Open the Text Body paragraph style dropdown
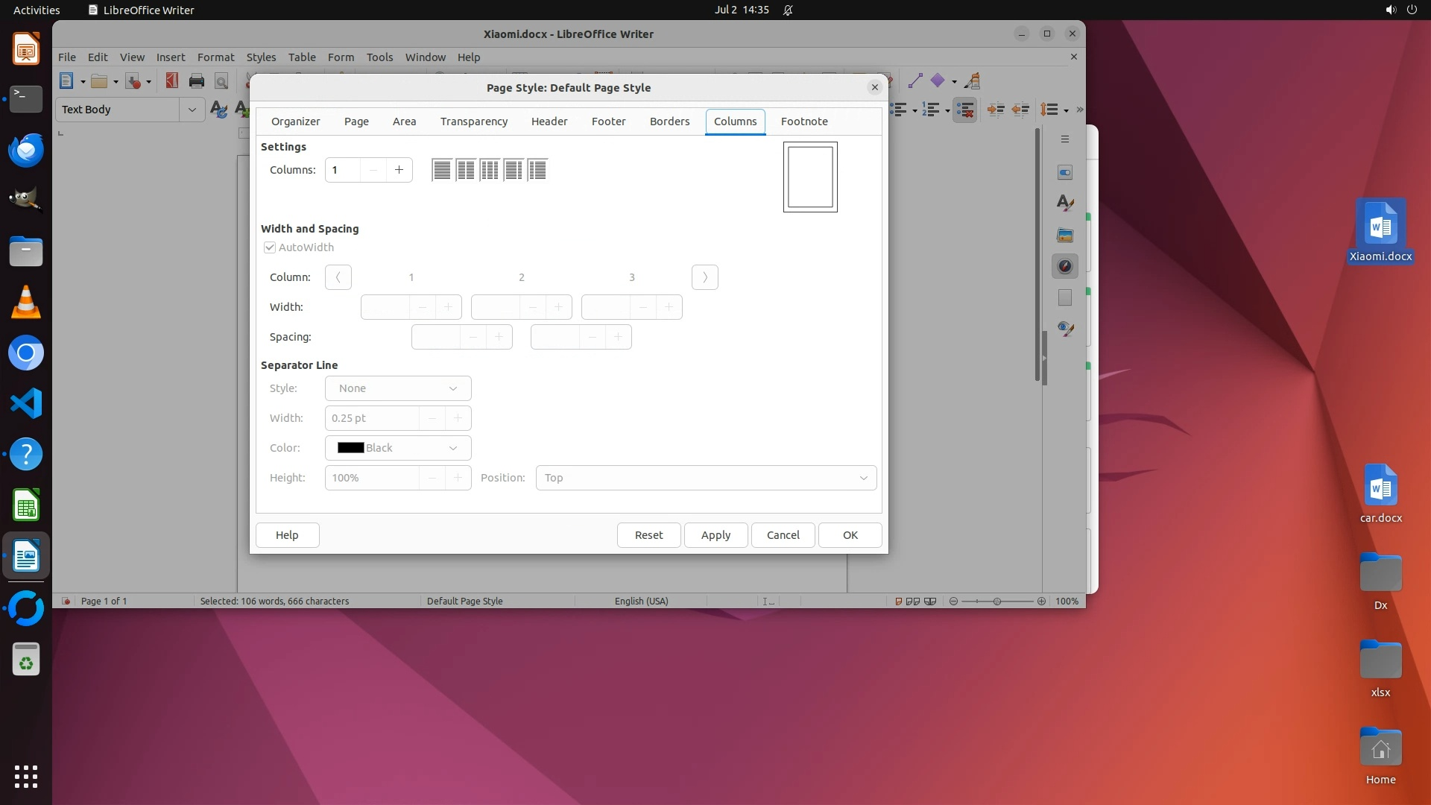This screenshot has width=1431, height=805. 192,110
